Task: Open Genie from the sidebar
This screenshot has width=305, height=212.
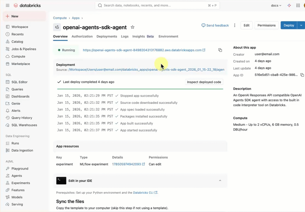Action: (x=16, y=103)
